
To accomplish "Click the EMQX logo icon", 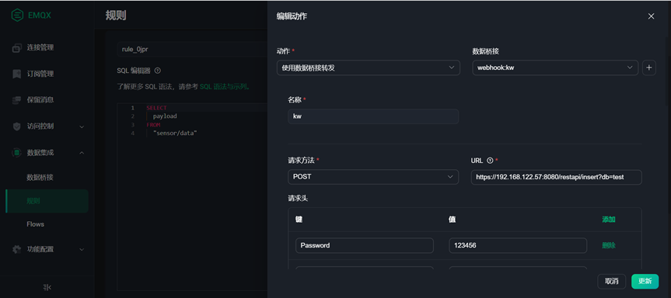I will [x=17, y=16].
